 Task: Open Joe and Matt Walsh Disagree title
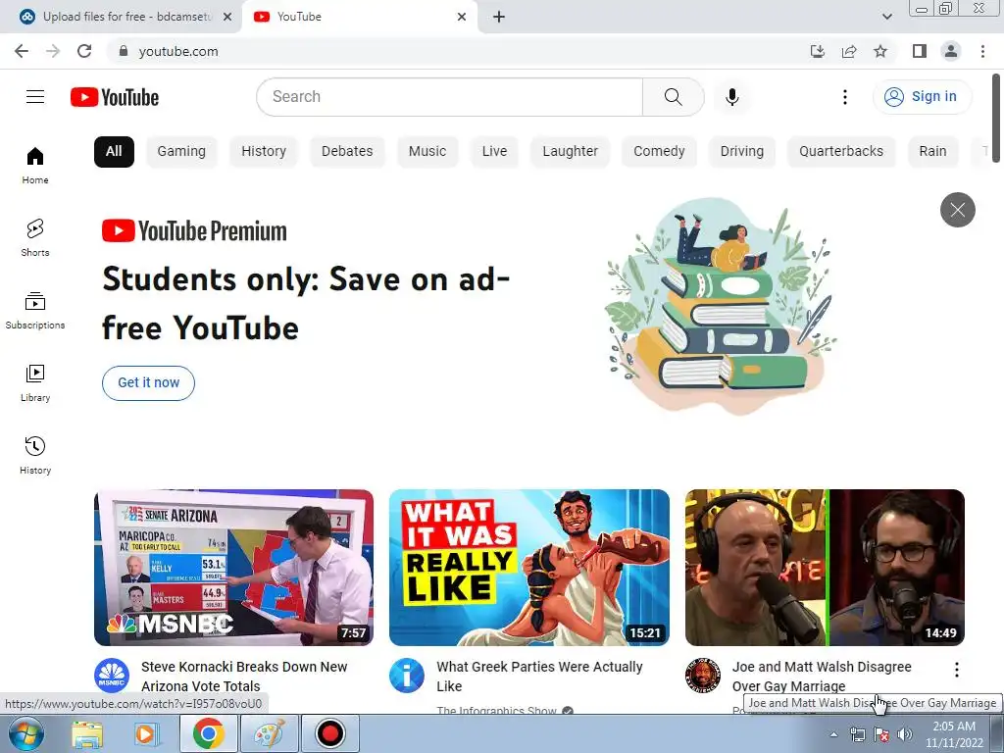coord(822,677)
